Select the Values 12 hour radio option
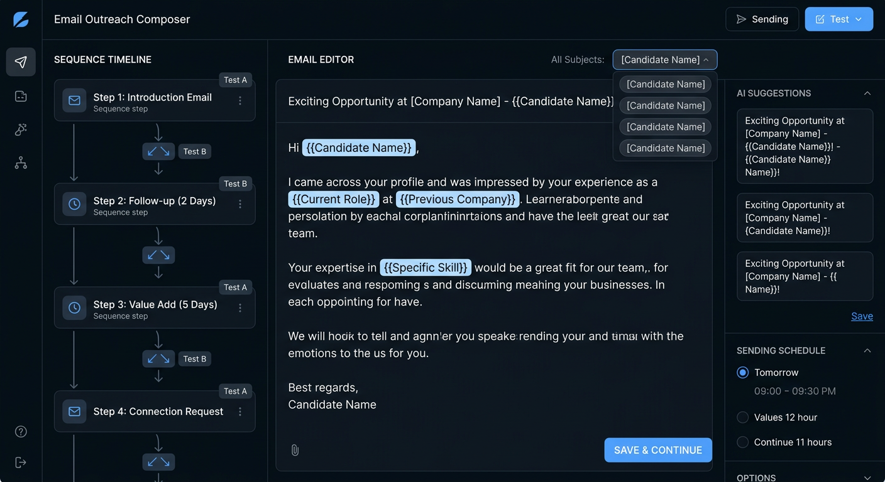 pos(742,417)
